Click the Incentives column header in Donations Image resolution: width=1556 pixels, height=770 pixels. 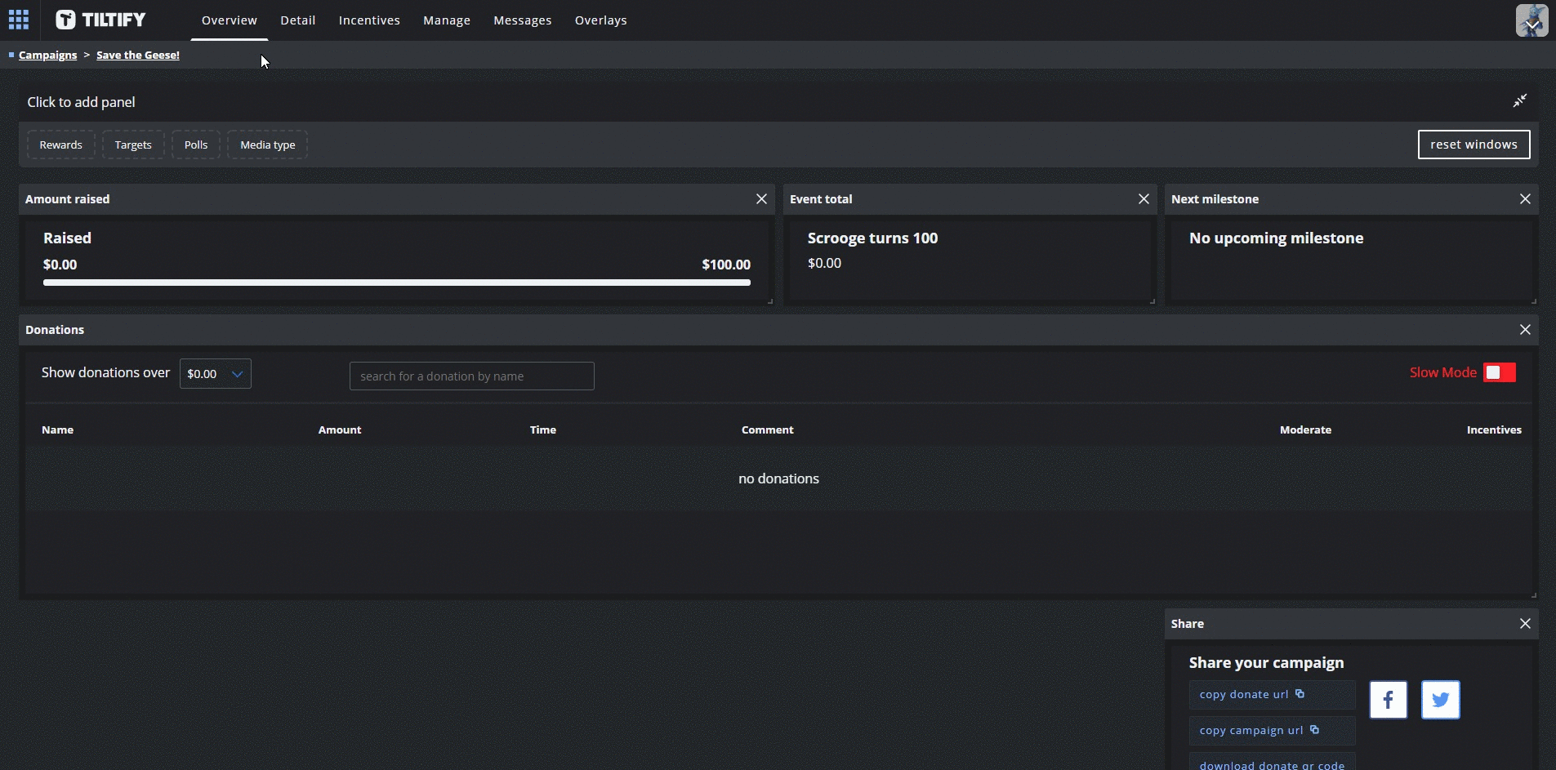pos(1494,430)
